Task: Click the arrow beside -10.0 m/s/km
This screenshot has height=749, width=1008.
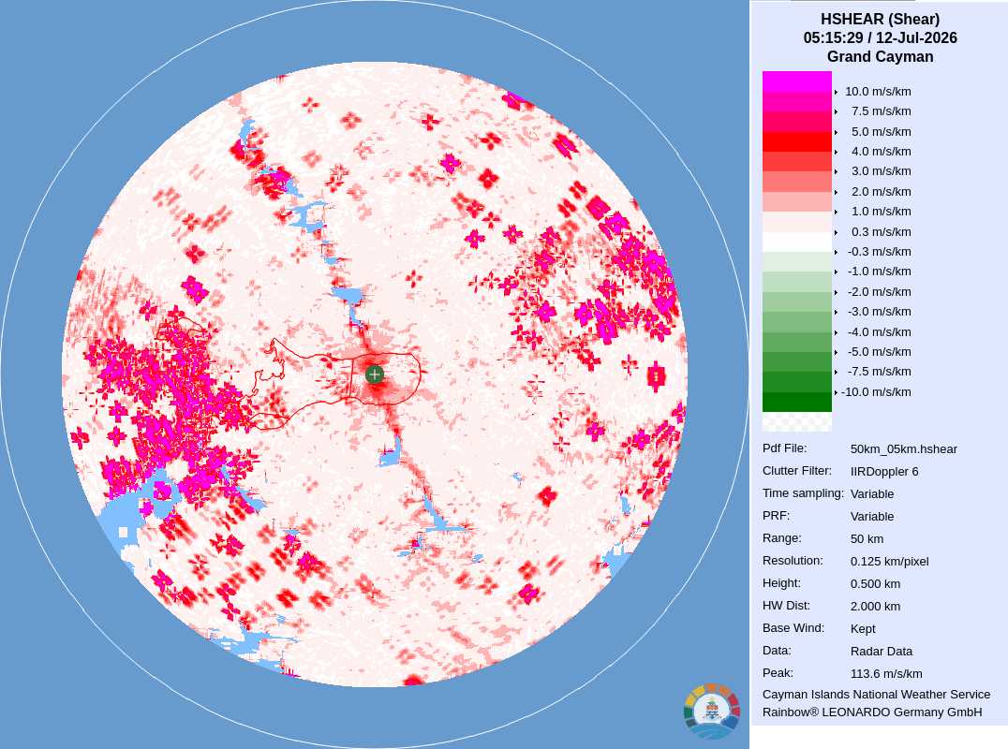Action: coord(836,392)
